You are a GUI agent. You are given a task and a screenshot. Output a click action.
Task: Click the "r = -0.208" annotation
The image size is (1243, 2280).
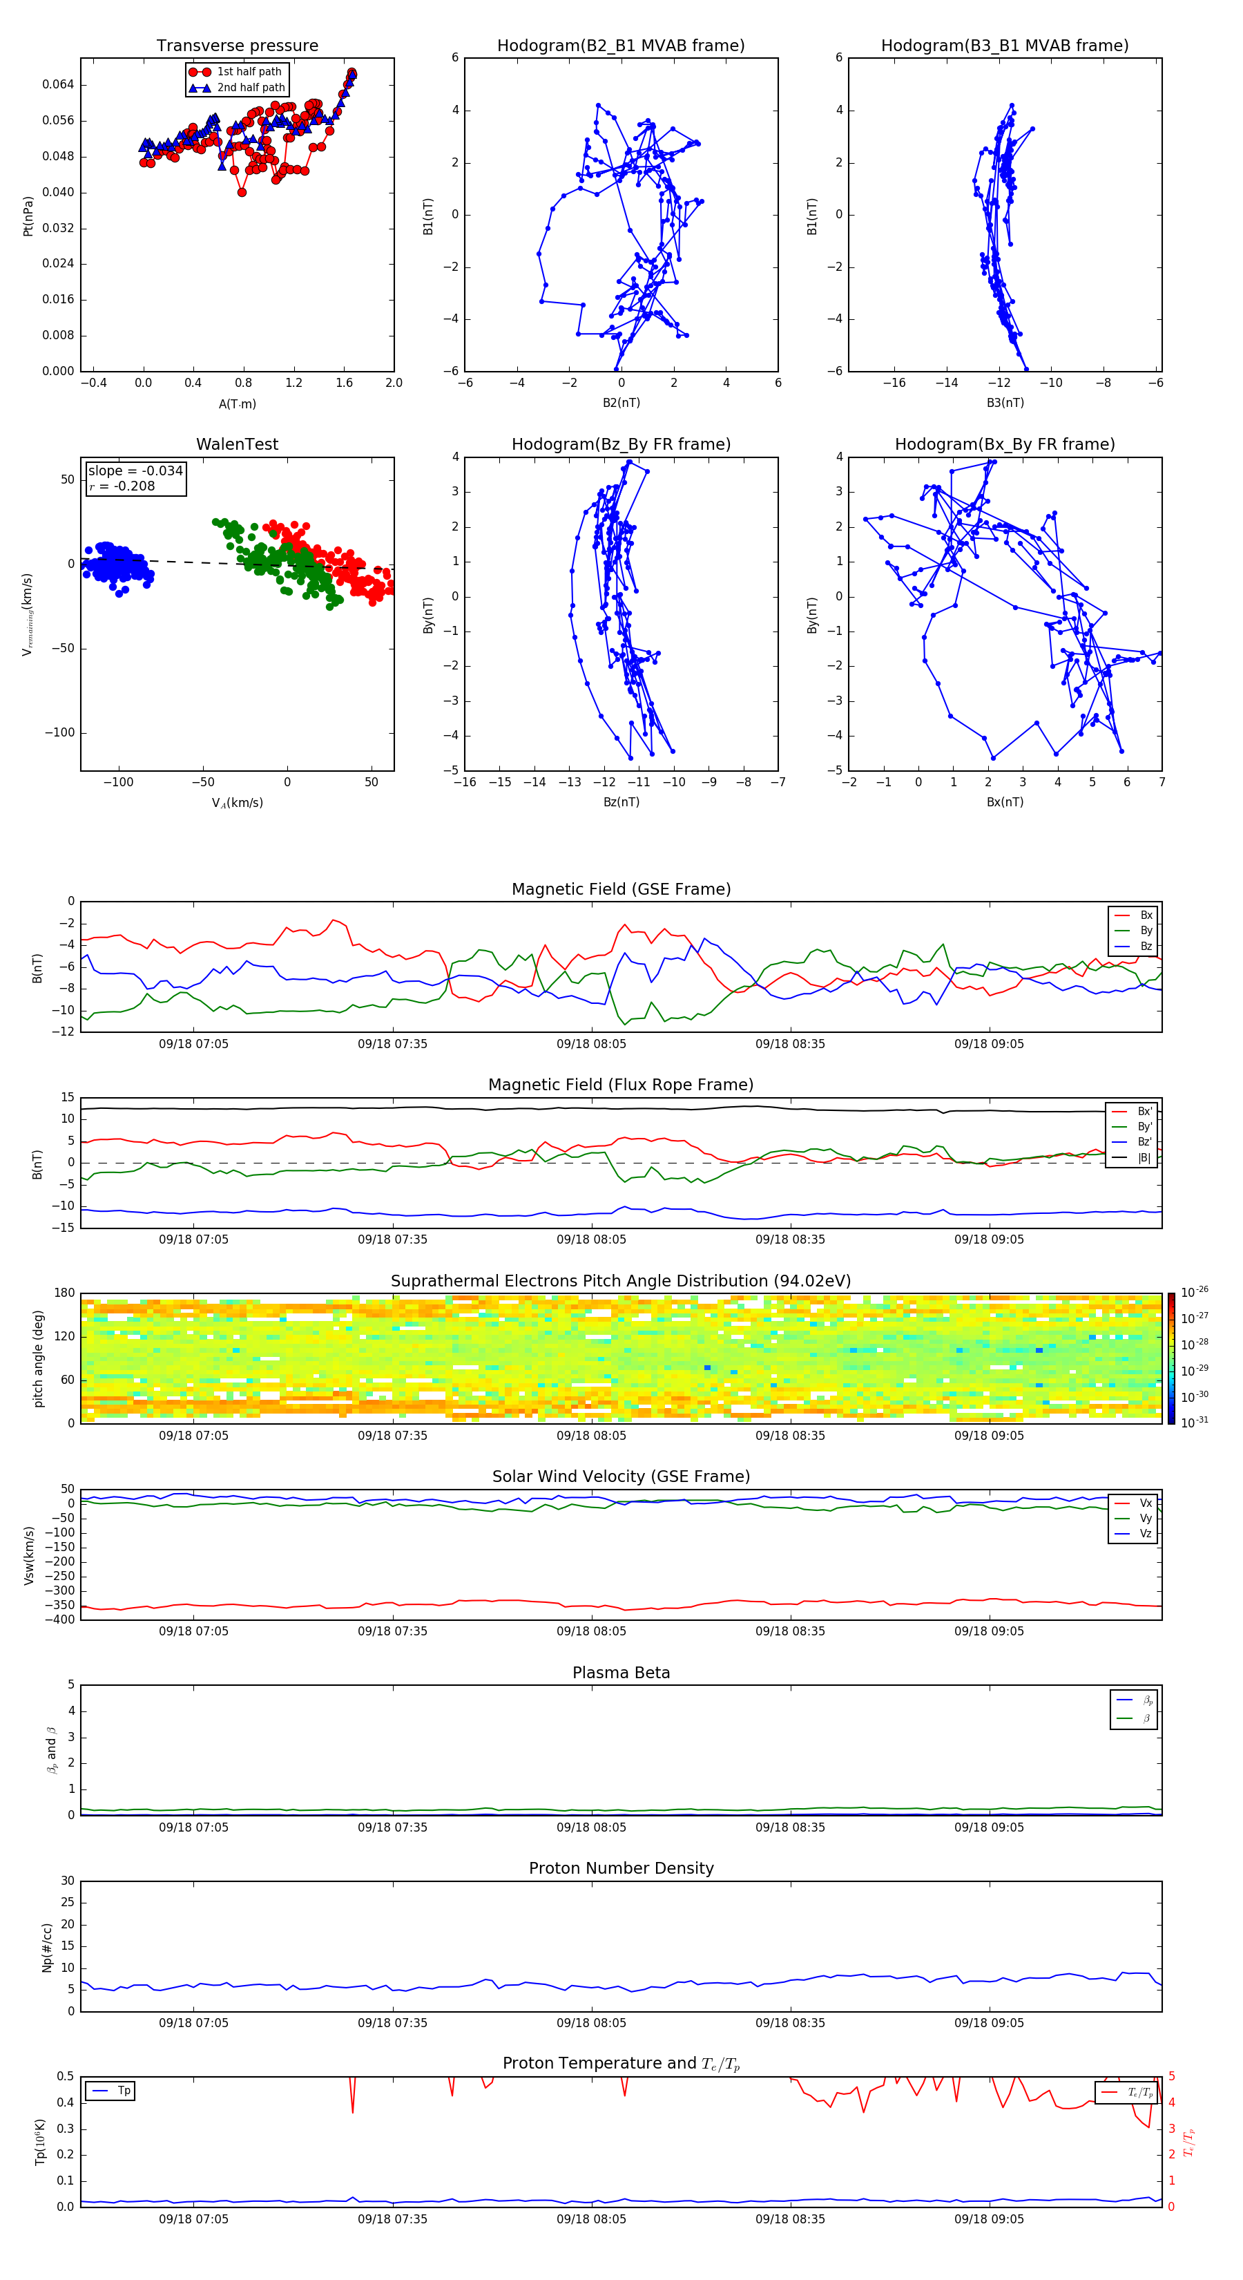click(x=122, y=486)
